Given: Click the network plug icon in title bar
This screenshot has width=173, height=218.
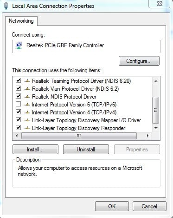Looking at the screenshot, I should [6, 6].
